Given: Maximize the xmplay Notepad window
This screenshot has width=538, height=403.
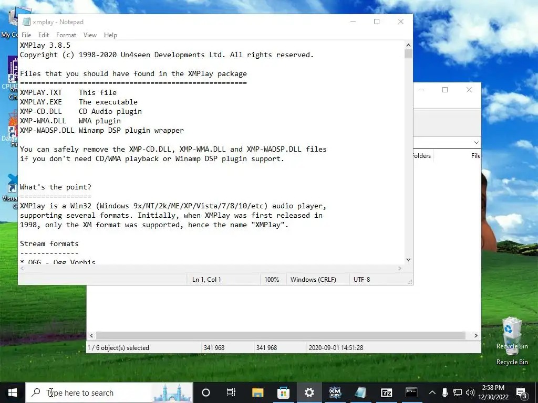Looking at the screenshot, I should [x=377, y=22].
